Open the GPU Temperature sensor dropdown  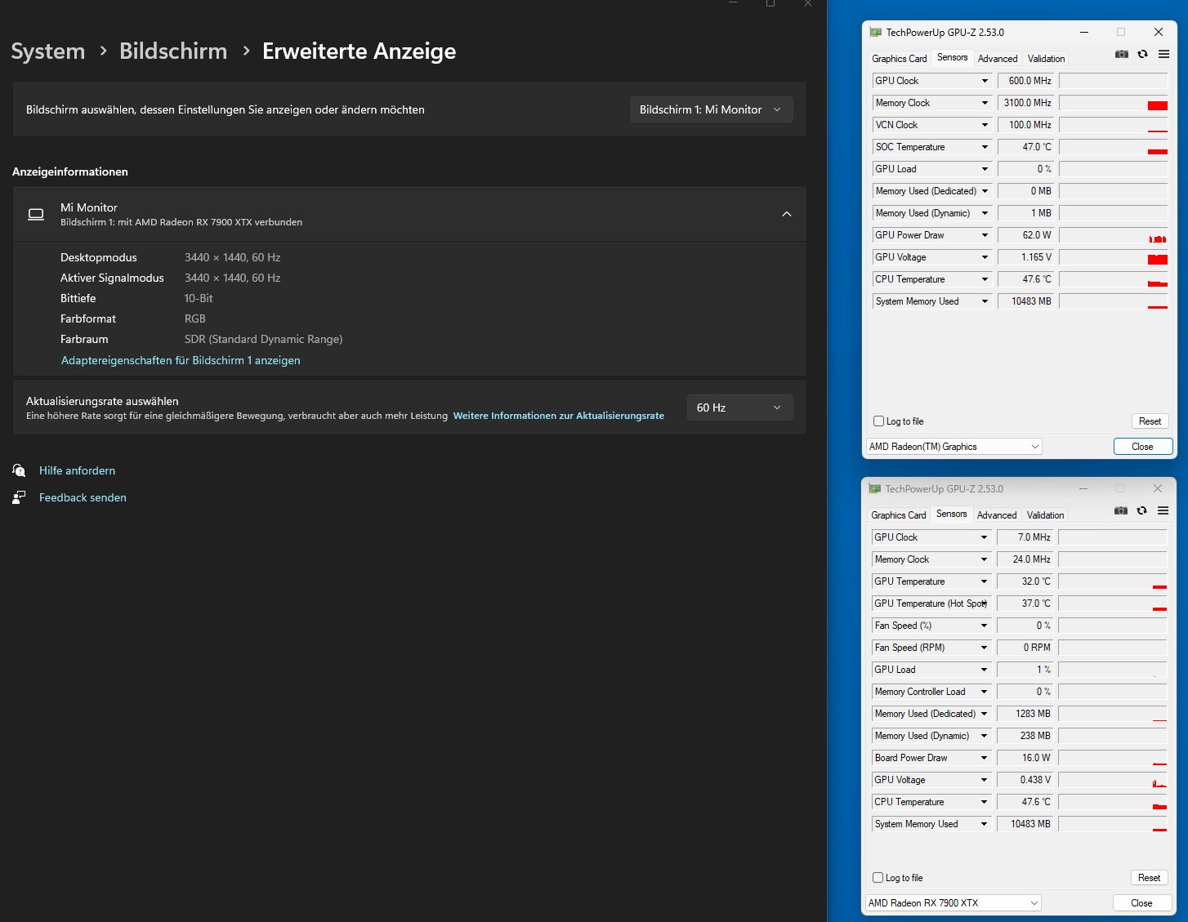[985, 581]
